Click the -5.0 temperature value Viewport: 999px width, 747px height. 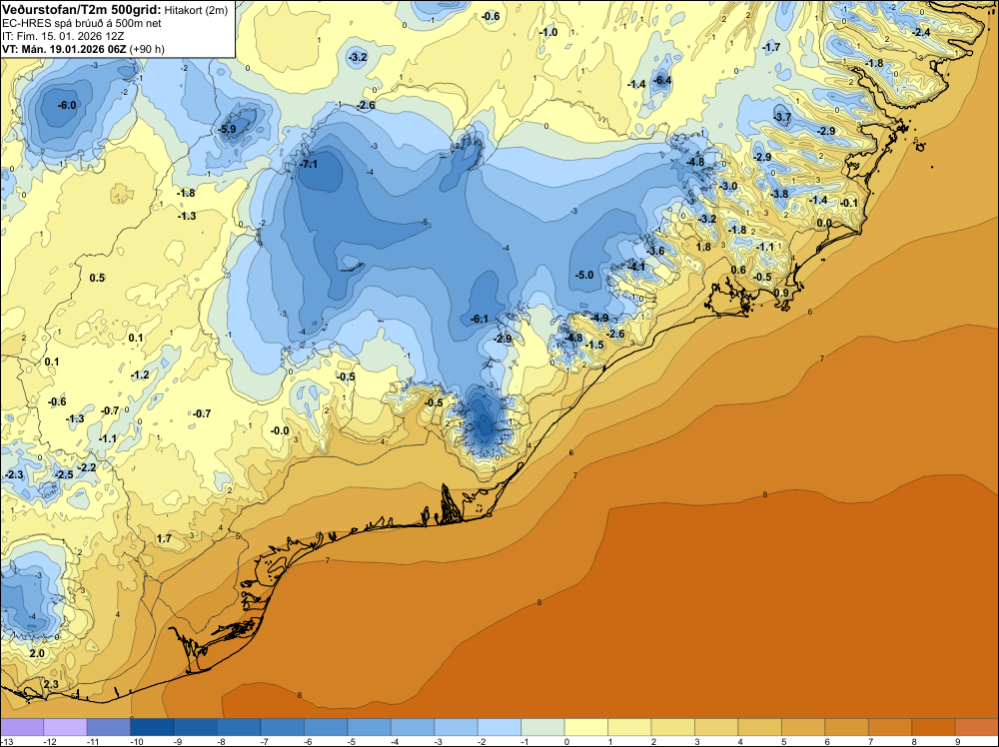584,275
